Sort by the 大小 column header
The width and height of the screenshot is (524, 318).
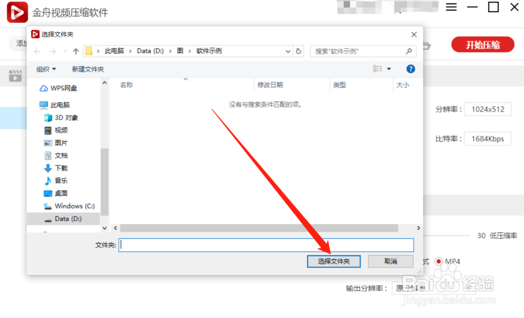(x=402, y=85)
